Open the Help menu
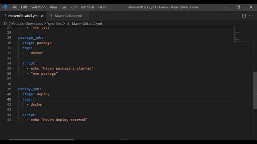 [102, 7]
